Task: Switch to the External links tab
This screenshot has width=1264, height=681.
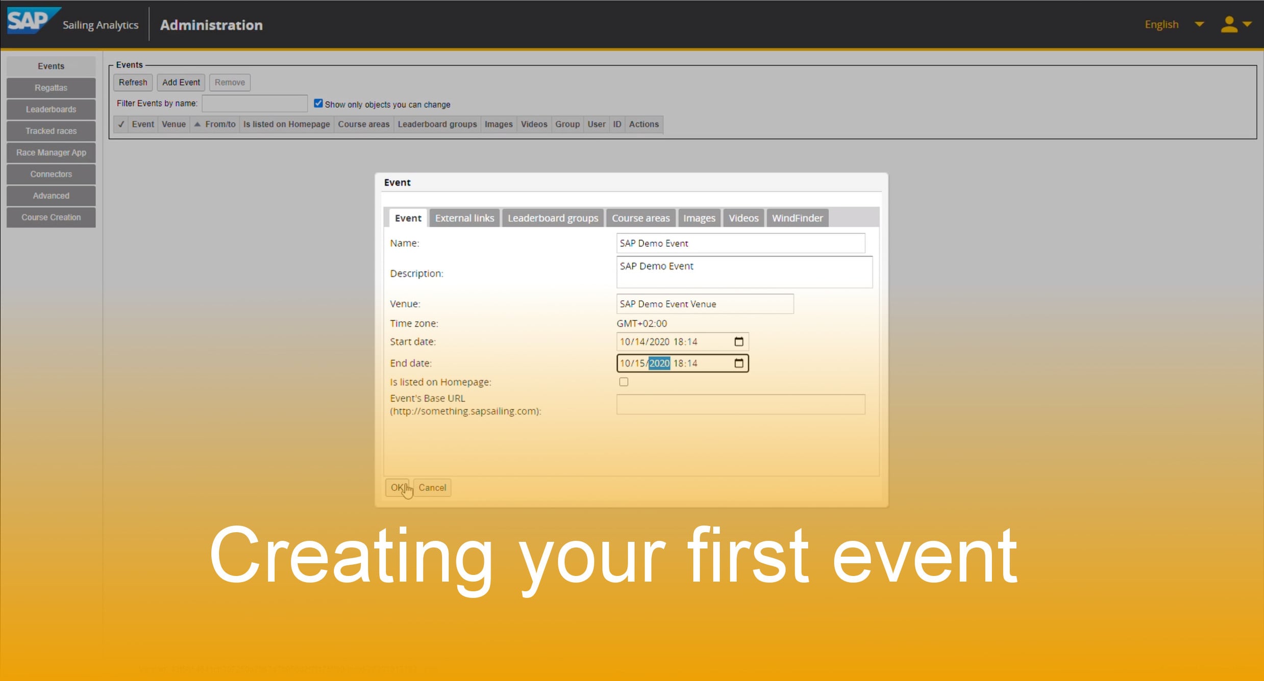Action: click(x=464, y=218)
